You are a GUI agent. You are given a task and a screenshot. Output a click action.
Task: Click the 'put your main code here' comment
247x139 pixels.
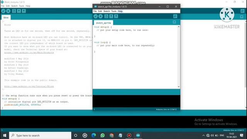126,46
